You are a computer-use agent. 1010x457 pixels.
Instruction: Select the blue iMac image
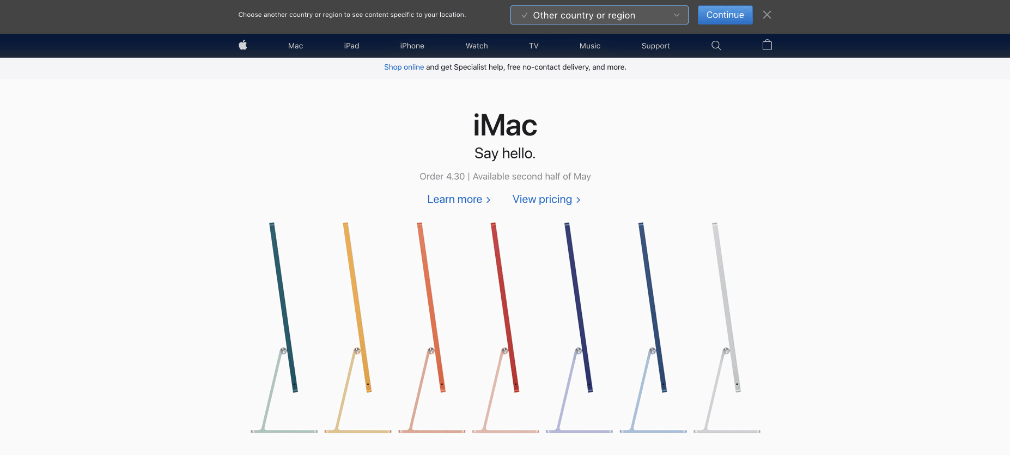click(x=653, y=328)
